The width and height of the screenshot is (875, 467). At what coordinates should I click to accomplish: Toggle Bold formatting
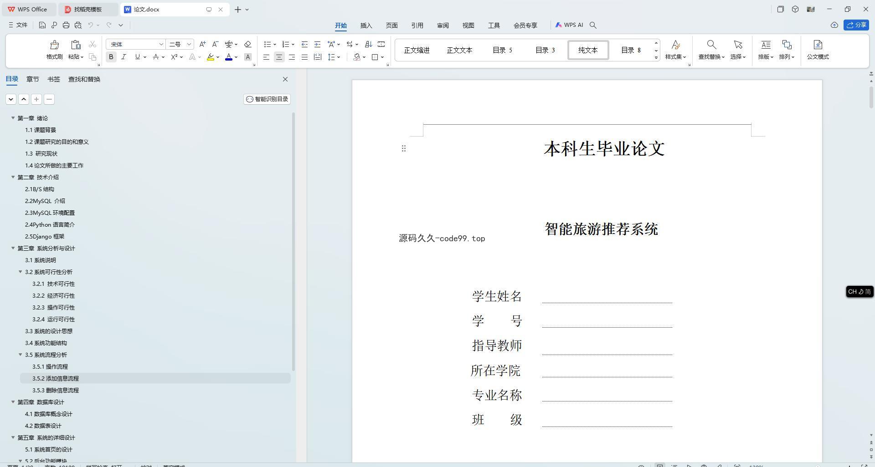[111, 57]
